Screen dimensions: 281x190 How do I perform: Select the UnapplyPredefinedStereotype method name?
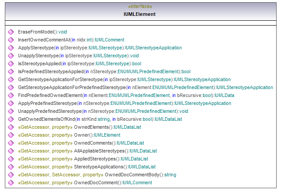point(47,112)
